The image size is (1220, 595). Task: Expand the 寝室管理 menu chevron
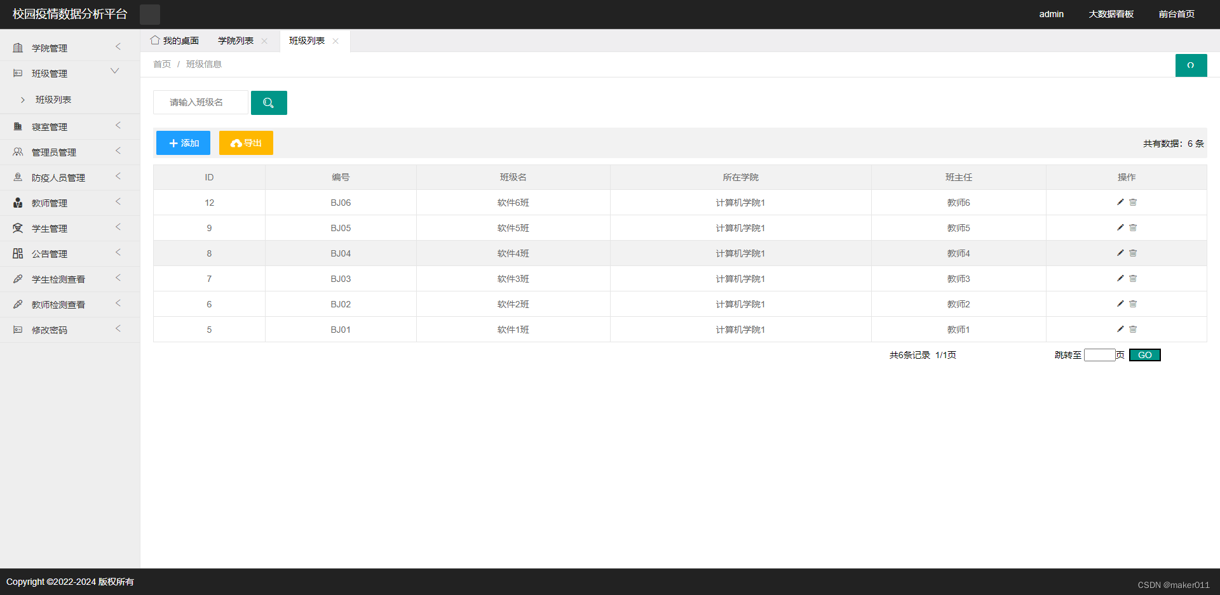click(118, 126)
